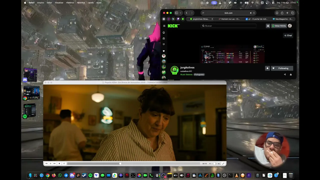Click the Portuguese language tag

[x=199, y=74]
